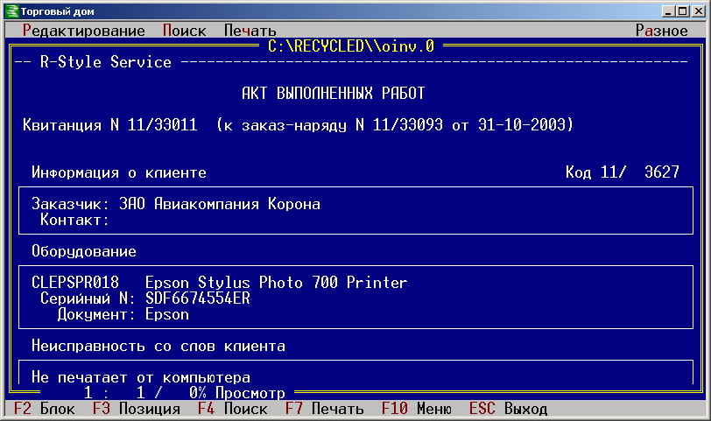
Task: Click the Торговый дом title bar icon
Action: [x=11, y=11]
